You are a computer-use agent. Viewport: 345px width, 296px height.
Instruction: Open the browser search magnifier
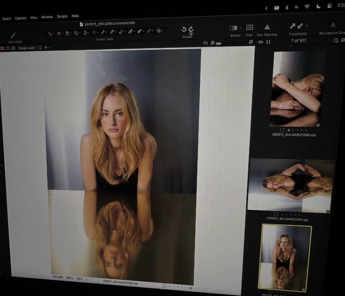(336, 41)
